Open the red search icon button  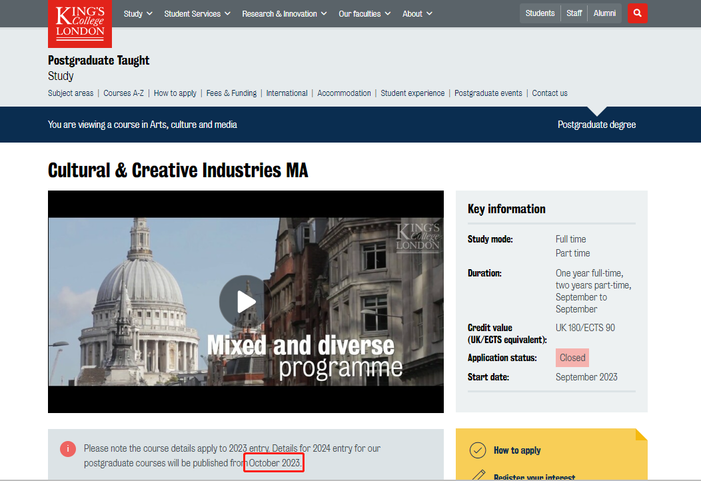tap(637, 13)
